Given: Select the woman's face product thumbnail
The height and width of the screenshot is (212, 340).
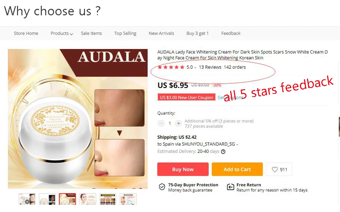Looking at the screenshot, I should click(x=88, y=199).
